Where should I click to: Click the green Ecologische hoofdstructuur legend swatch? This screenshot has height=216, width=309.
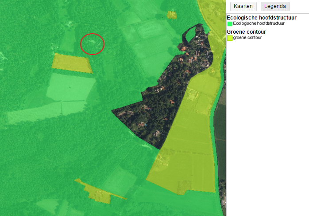(x=230, y=24)
